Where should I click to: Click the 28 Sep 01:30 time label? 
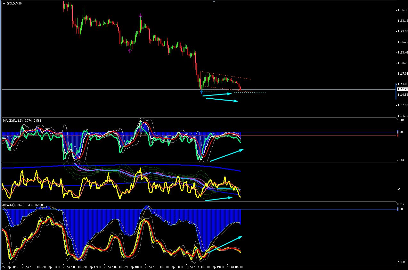point(51,266)
